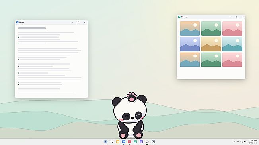The image size is (259, 145).
Task: Open the purple list app taskbar icon
Action: click(141, 142)
